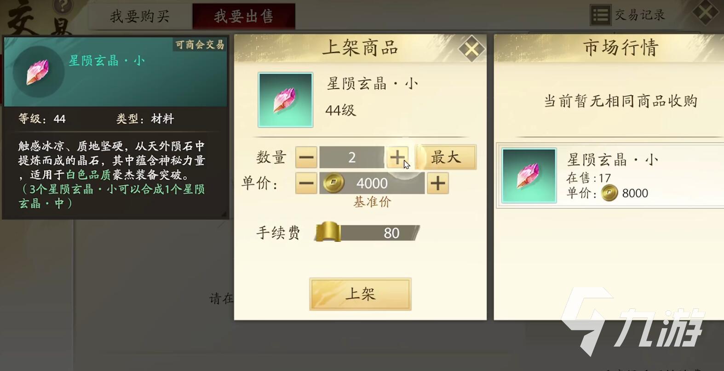This screenshot has width=724, height=371.
Task: Click the gold coin icon in the 单价 field
Action: point(333,183)
